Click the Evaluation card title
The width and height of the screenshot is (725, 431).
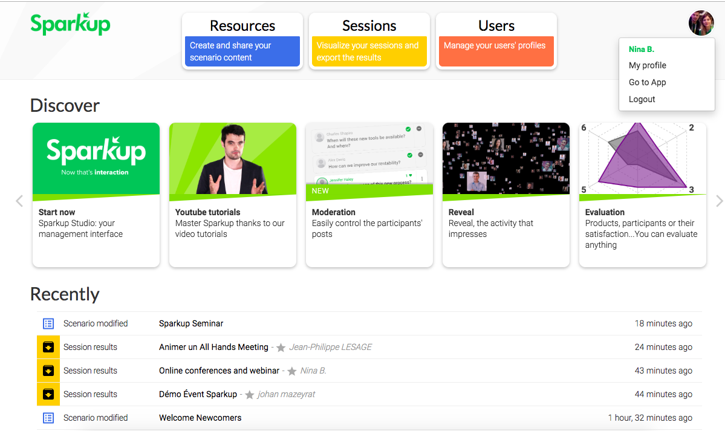click(605, 212)
